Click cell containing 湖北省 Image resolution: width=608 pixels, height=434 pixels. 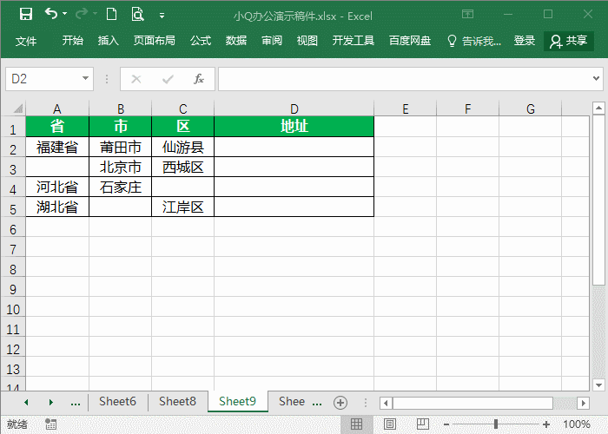[x=57, y=207]
